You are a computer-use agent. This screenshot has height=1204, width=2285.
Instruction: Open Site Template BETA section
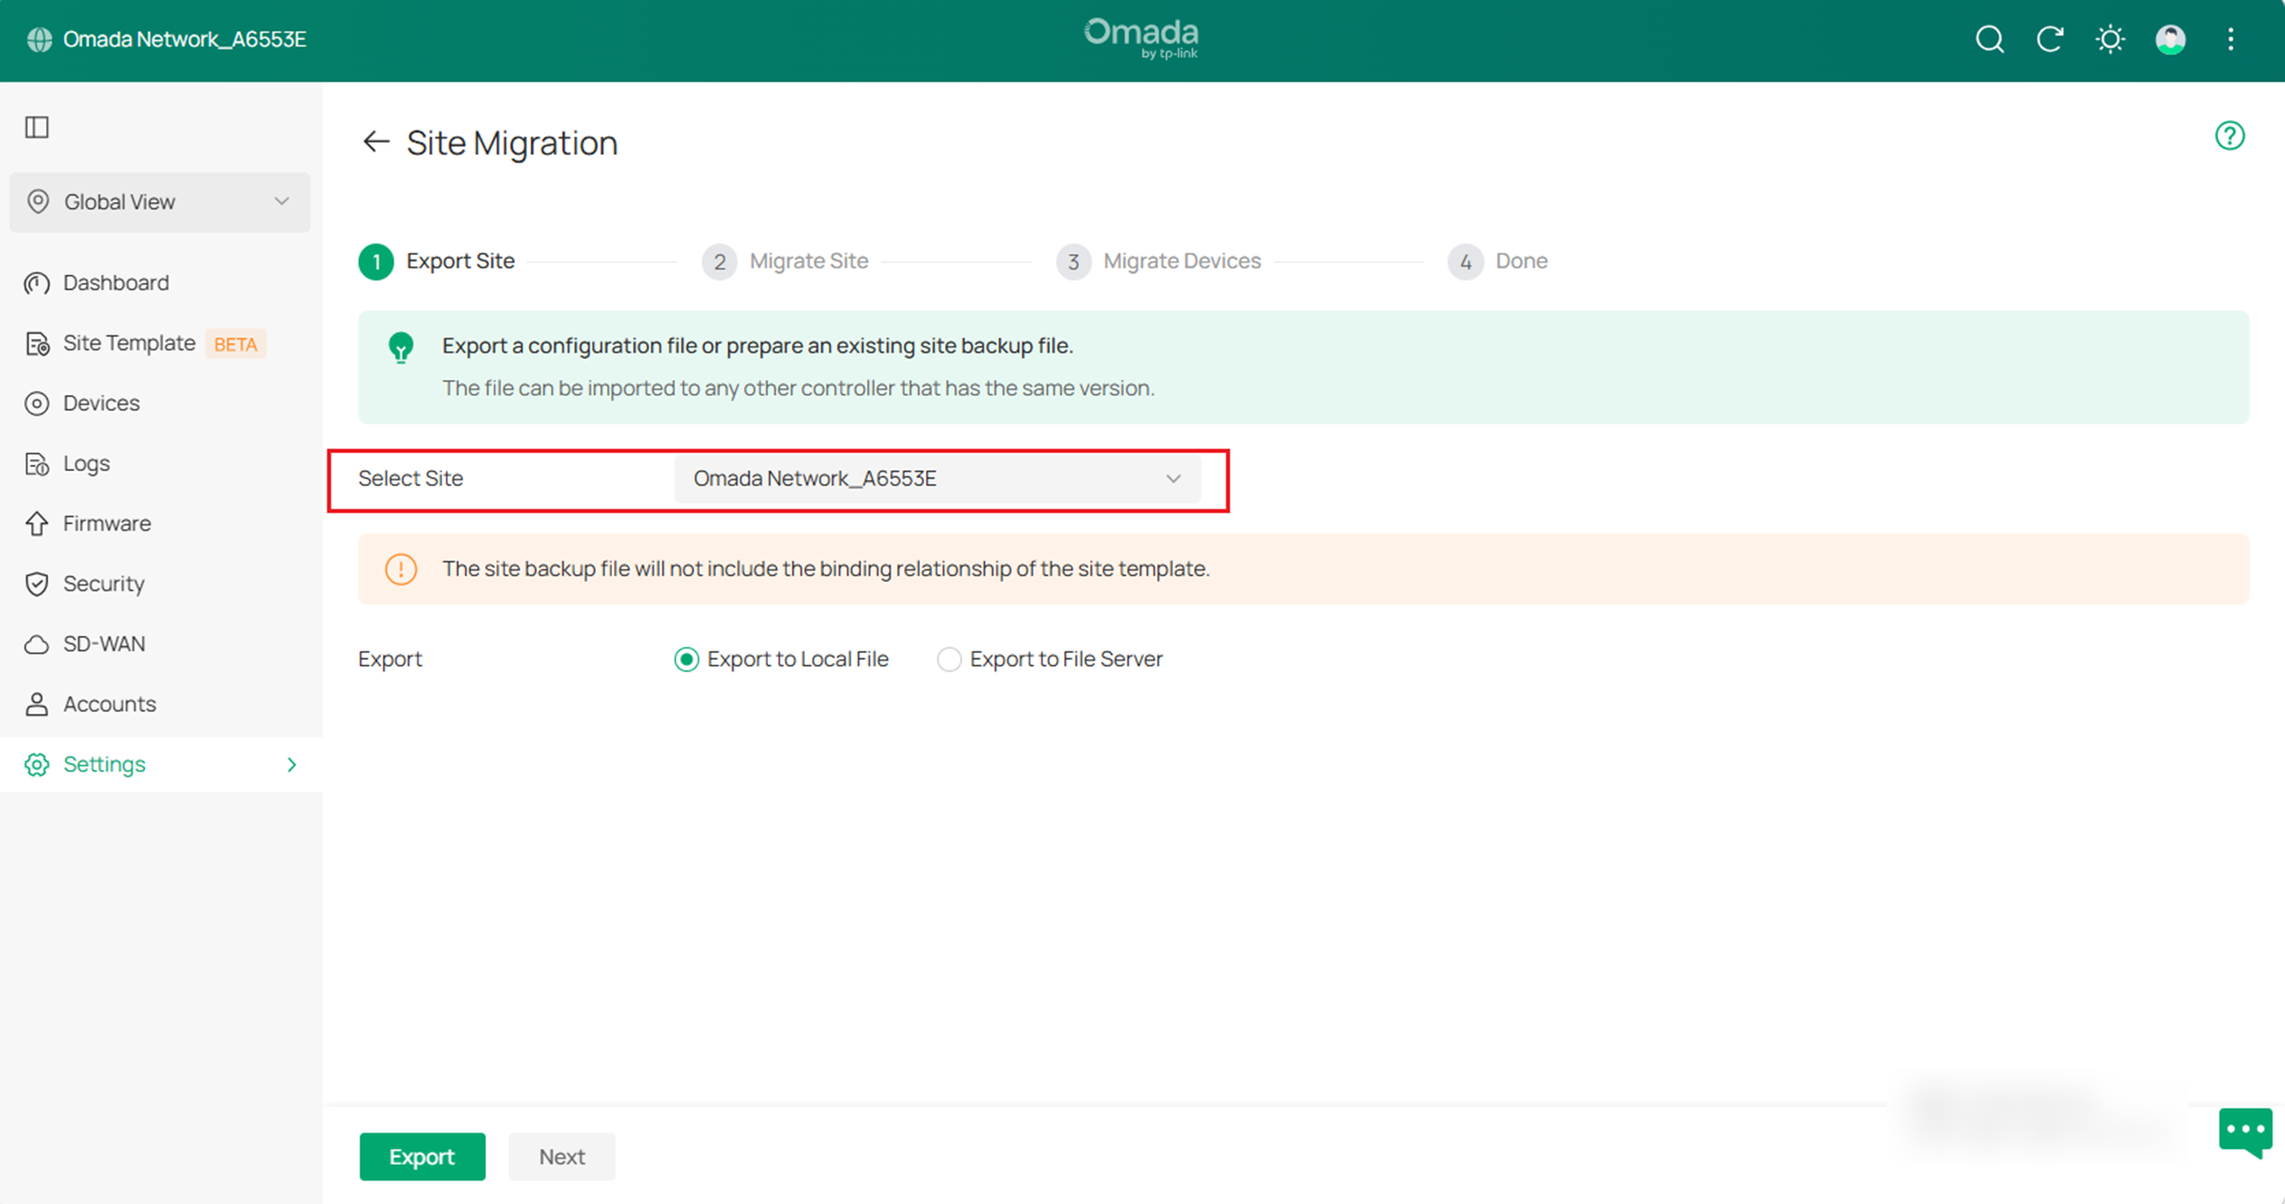129,343
